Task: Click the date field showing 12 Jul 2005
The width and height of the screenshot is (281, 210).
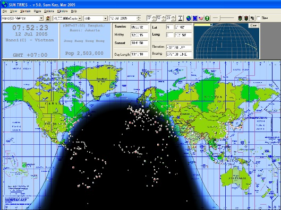Action: 123,18
